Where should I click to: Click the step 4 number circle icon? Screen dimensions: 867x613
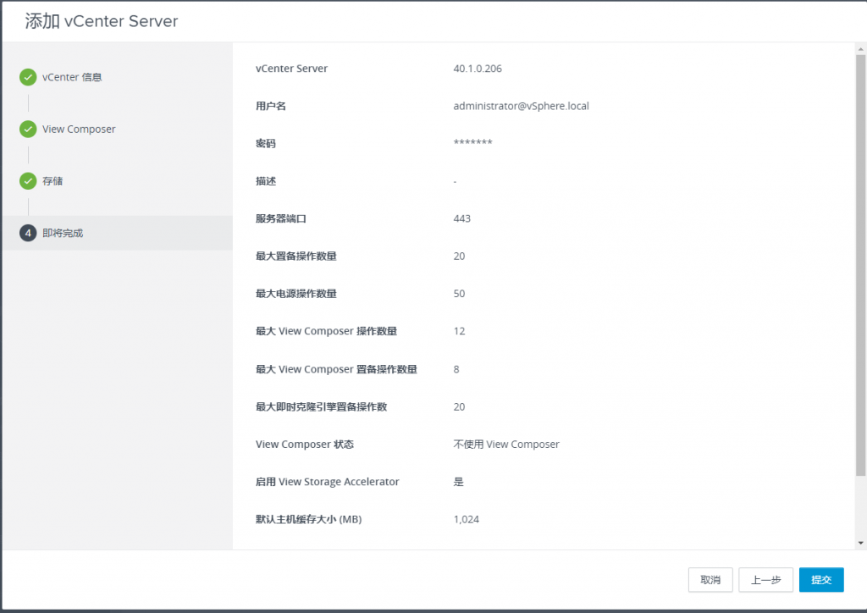(x=28, y=233)
